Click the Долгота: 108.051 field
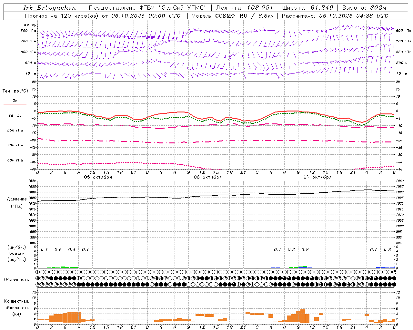 click(x=245, y=8)
